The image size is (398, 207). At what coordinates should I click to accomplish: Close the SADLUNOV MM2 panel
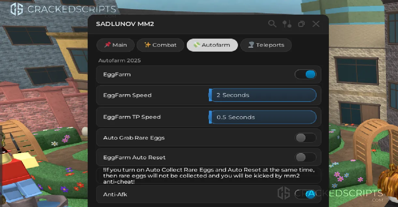(316, 24)
